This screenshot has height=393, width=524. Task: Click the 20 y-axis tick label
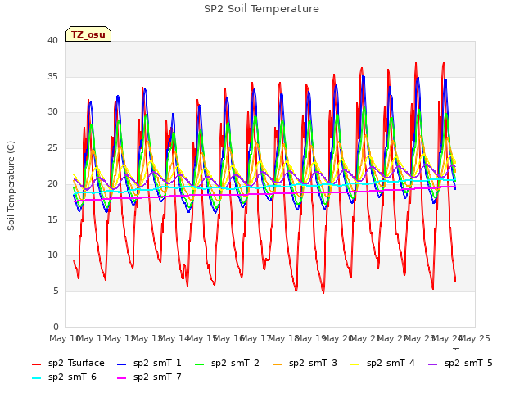point(52,183)
